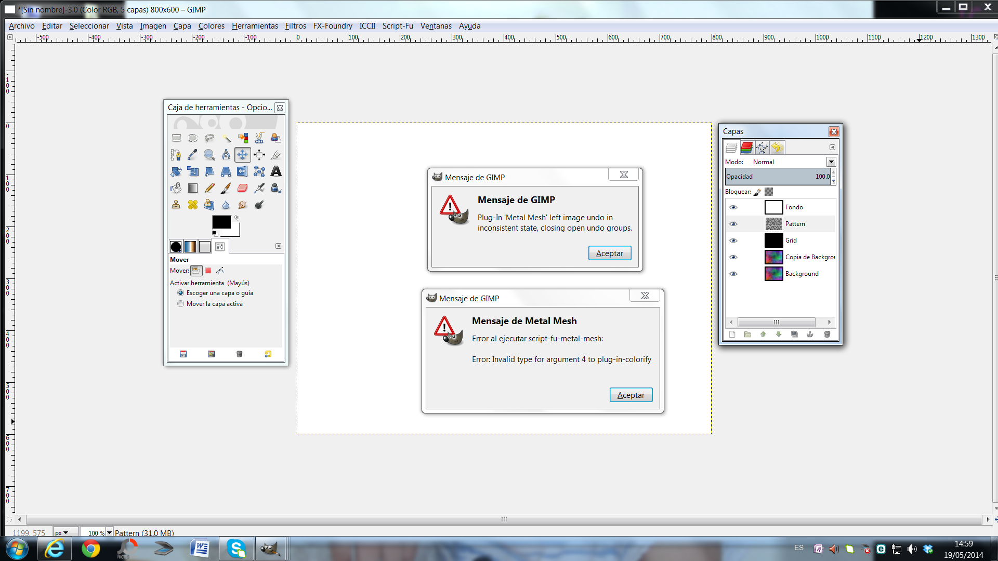Screen dimensions: 998x561
Task: Switch to the Paths tab in Capas
Action: [x=762, y=148]
